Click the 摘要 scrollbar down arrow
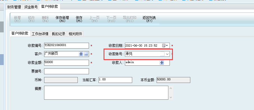254x110 pixels. click(171, 97)
